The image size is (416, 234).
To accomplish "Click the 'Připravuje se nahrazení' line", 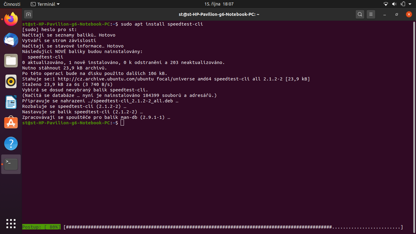I will pyautogui.click(x=100, y=101).
